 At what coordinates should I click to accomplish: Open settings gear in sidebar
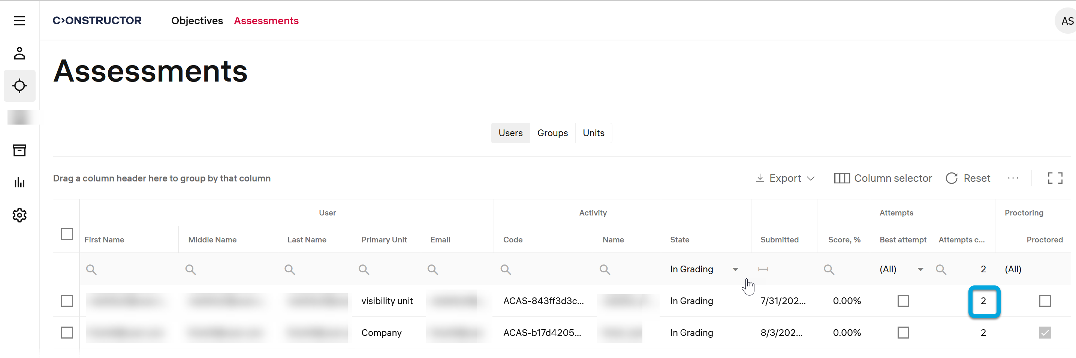(x=19, y=215)
